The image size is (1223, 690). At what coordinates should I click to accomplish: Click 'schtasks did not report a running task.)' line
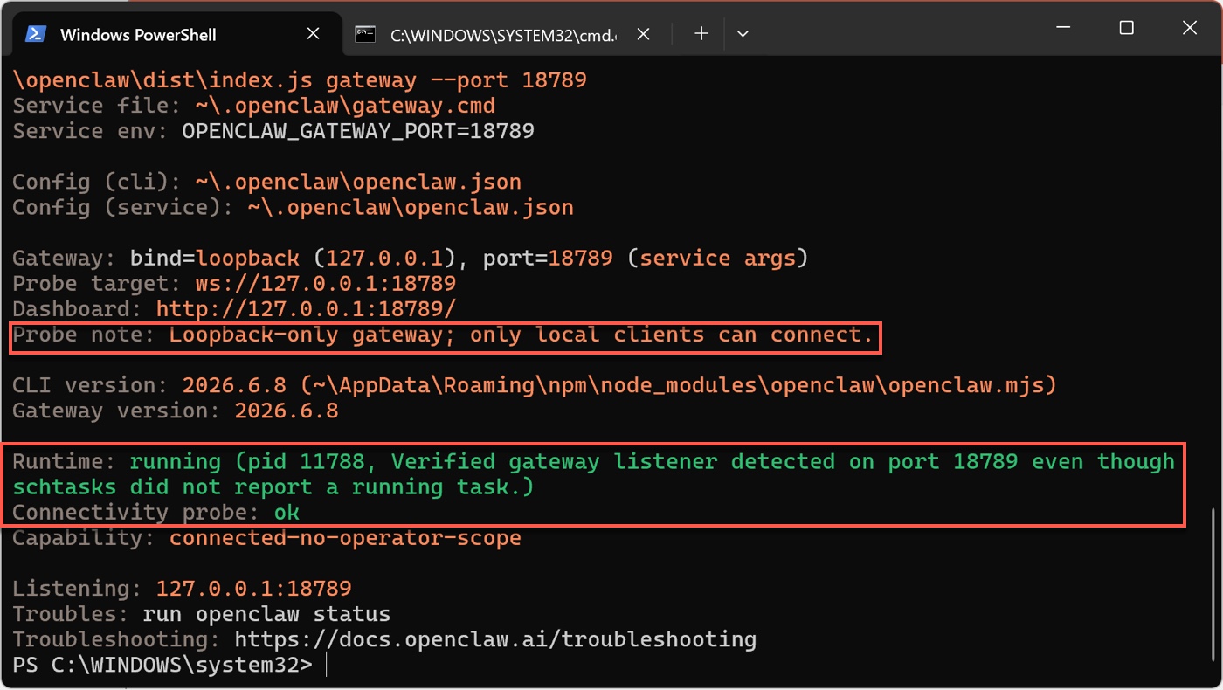tap(273, 486)
